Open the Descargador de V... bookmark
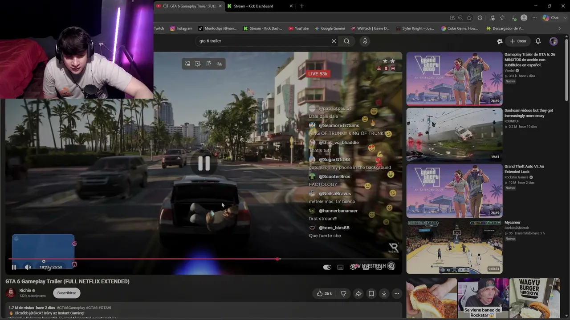Viewport: 570px width, 320px height. [x=505, y=28]
